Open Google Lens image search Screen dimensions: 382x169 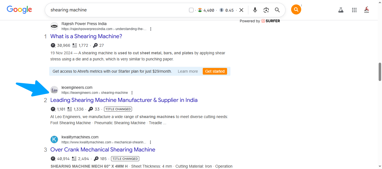[266, 10]
